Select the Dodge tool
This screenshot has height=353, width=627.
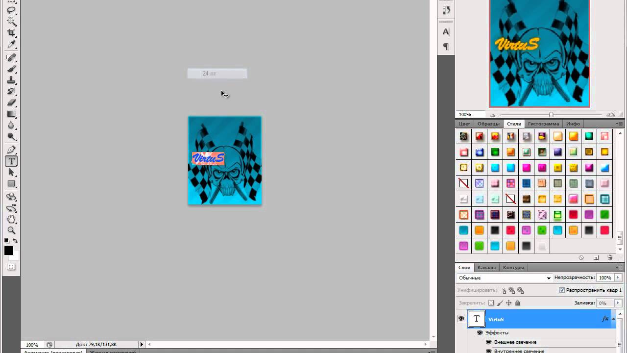coord(11,136)
